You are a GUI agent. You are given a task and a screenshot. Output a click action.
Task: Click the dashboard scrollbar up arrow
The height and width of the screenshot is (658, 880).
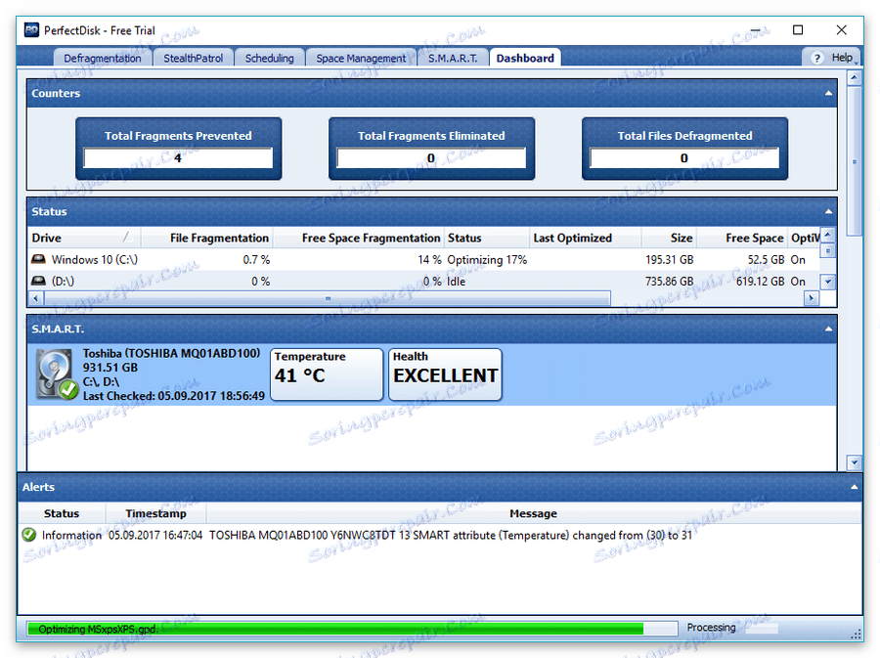click(854, 77)
